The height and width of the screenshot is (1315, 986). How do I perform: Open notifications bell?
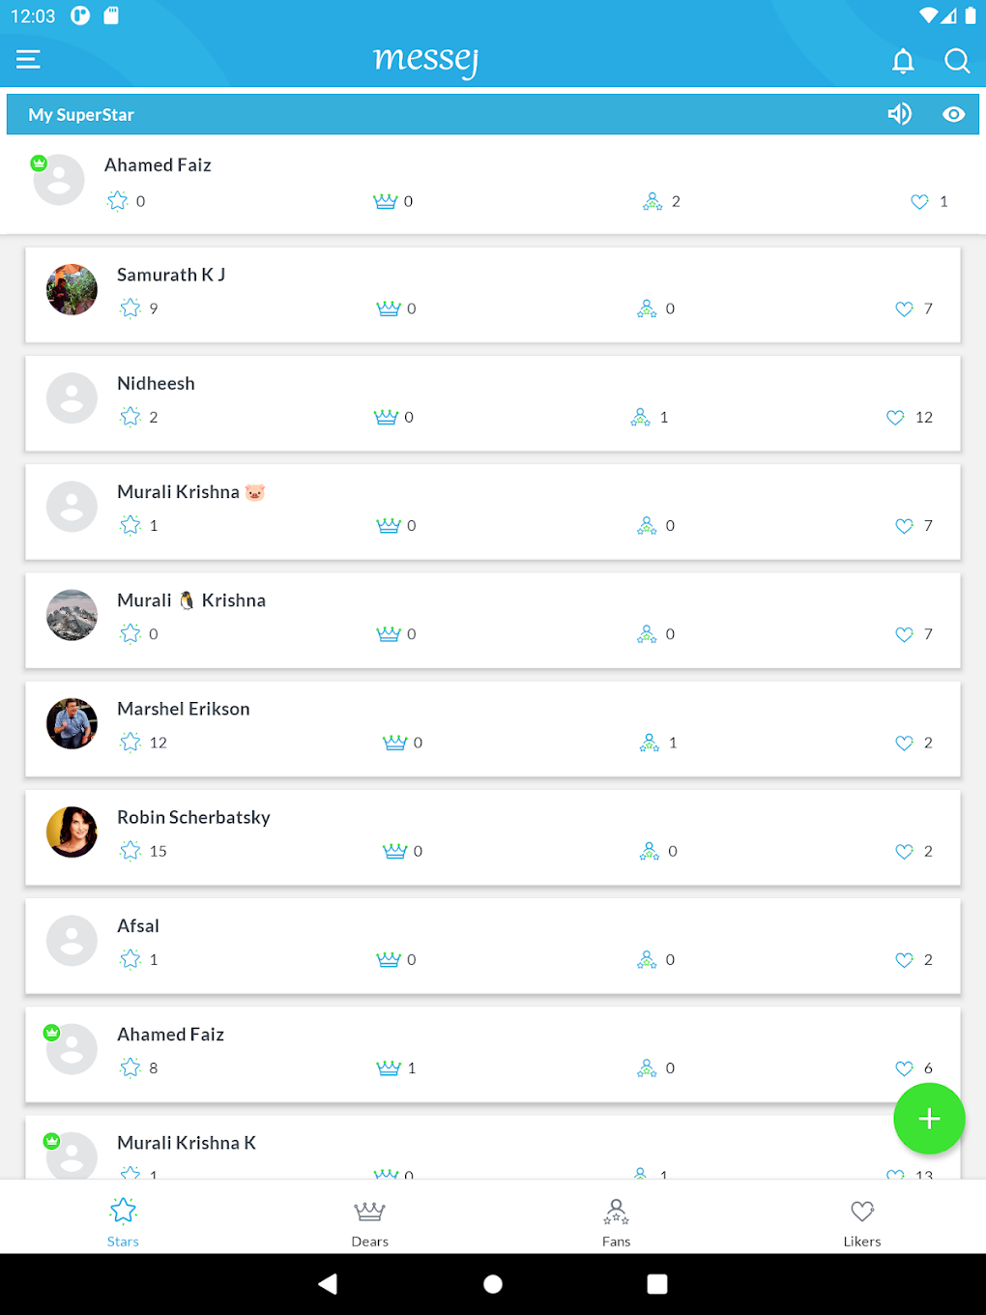point(903,61)
